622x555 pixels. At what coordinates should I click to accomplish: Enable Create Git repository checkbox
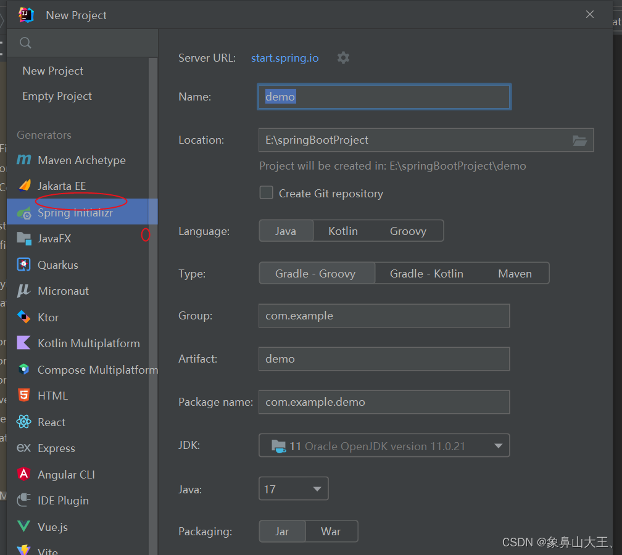[x=266, y=193]
